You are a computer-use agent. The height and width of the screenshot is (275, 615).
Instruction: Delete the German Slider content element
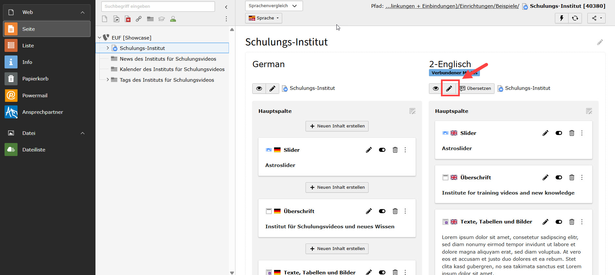[395, 150]
